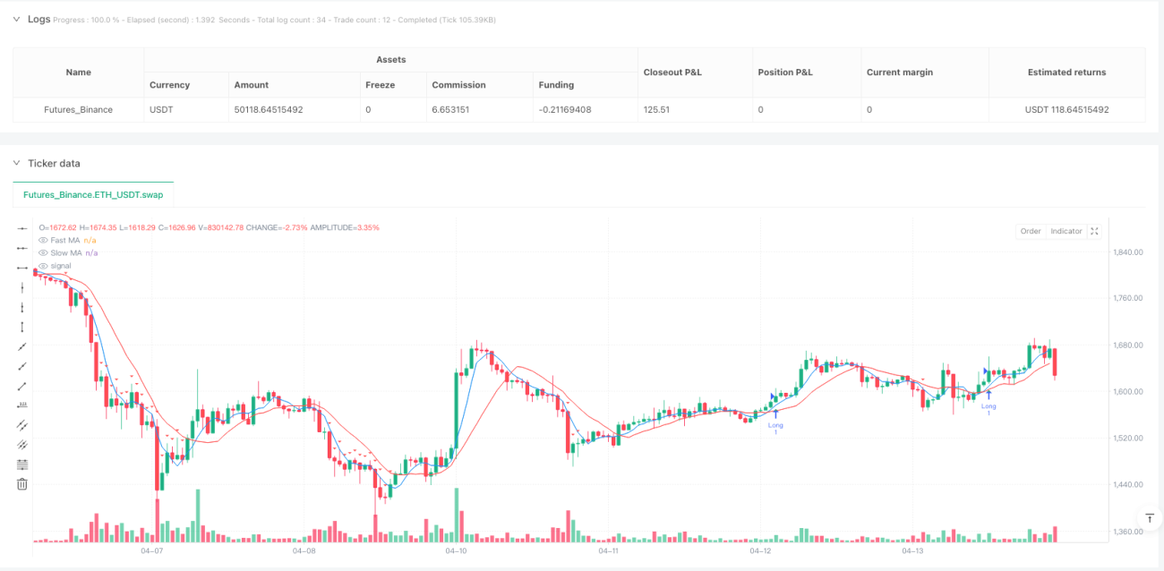
Task: Select the Futures_Binance.ETH_USDT.swap tab
Action: click(x=93, y=193)
